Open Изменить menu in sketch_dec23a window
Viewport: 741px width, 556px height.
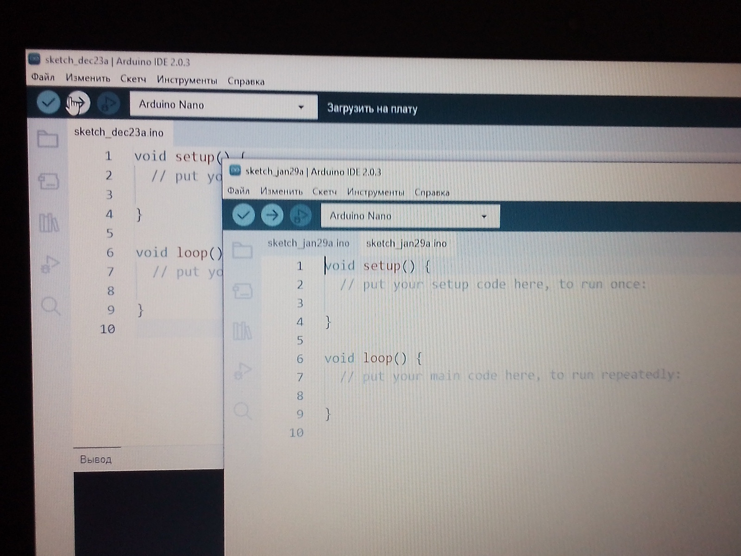pos(88,78)
